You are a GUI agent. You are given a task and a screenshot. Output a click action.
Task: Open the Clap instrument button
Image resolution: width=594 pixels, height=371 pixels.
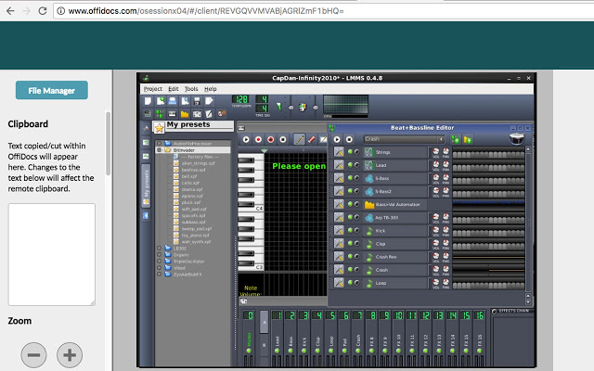395,244
